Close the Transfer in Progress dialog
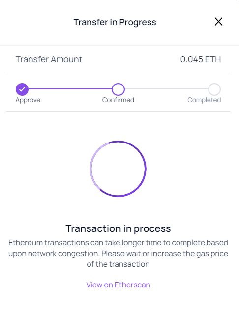The height and width of the screenshot is (314, 239). [218, 22]
